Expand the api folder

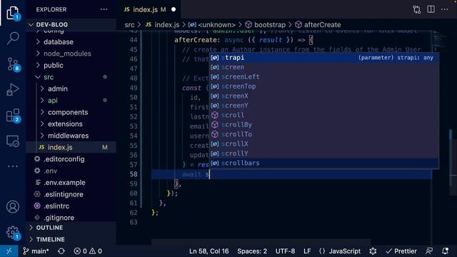(x=71, y=100)
